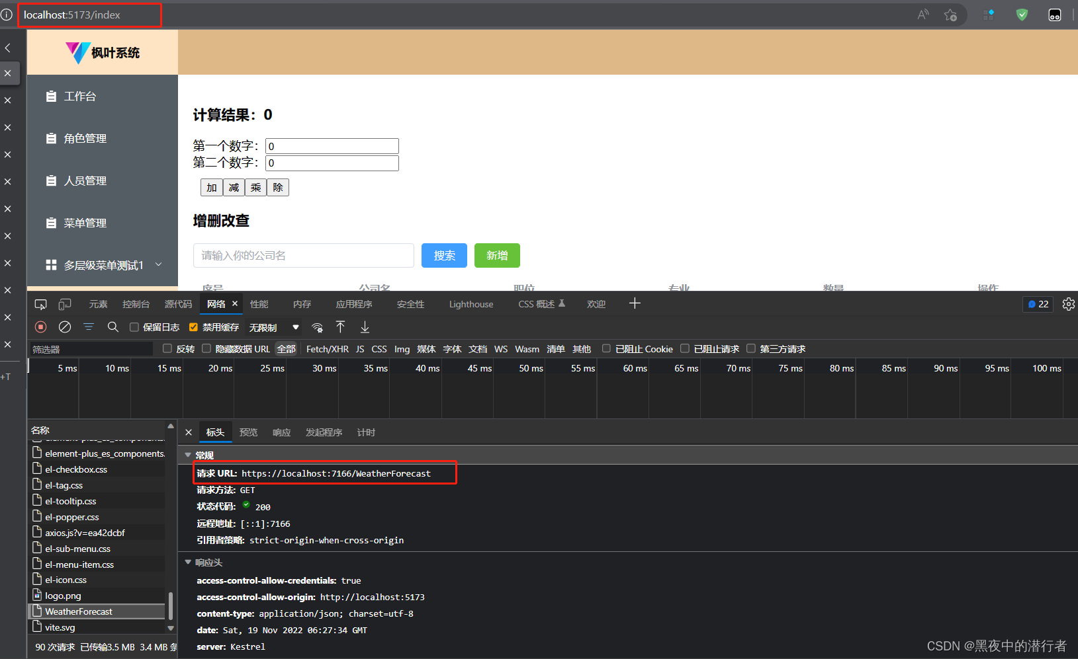Click the request list vertical scrollbar thumb
Image resolution: width=1078 pixels, height=659 pixels.
(171, 605)
